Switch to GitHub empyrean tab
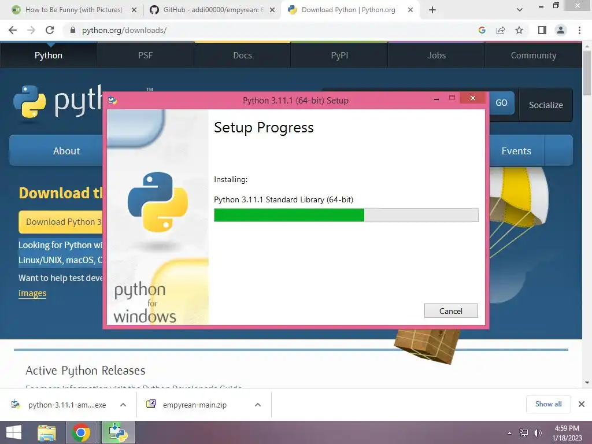592x444 pixels. click(x=212, y=10)
